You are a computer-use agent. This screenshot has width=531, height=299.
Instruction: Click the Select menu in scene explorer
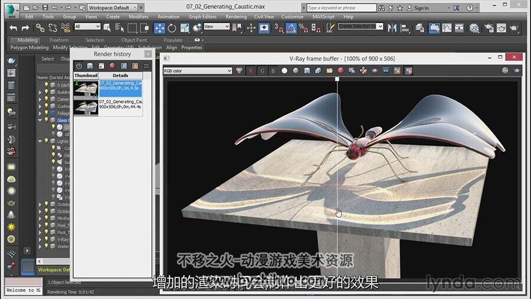[47, 58]
